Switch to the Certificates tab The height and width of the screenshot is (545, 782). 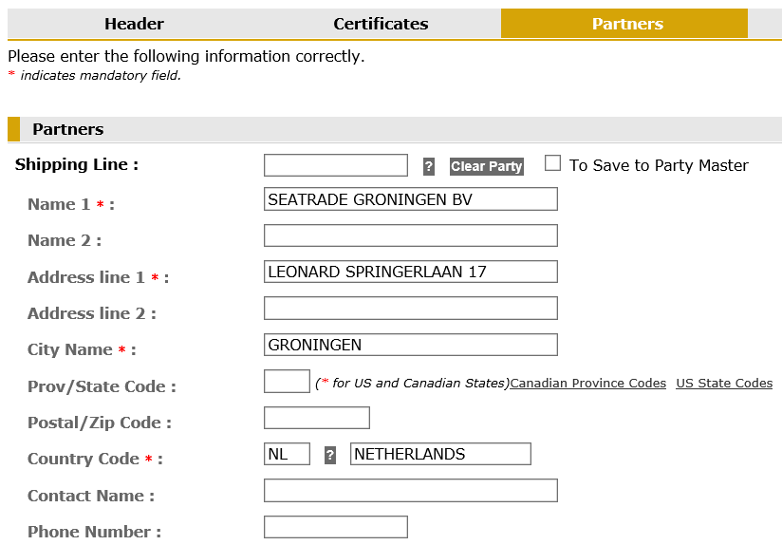(381, 24)
